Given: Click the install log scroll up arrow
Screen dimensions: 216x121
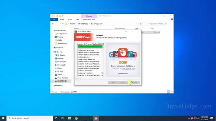Looking at the screenshot, I should pyautogui.click(x=102, y=50).
